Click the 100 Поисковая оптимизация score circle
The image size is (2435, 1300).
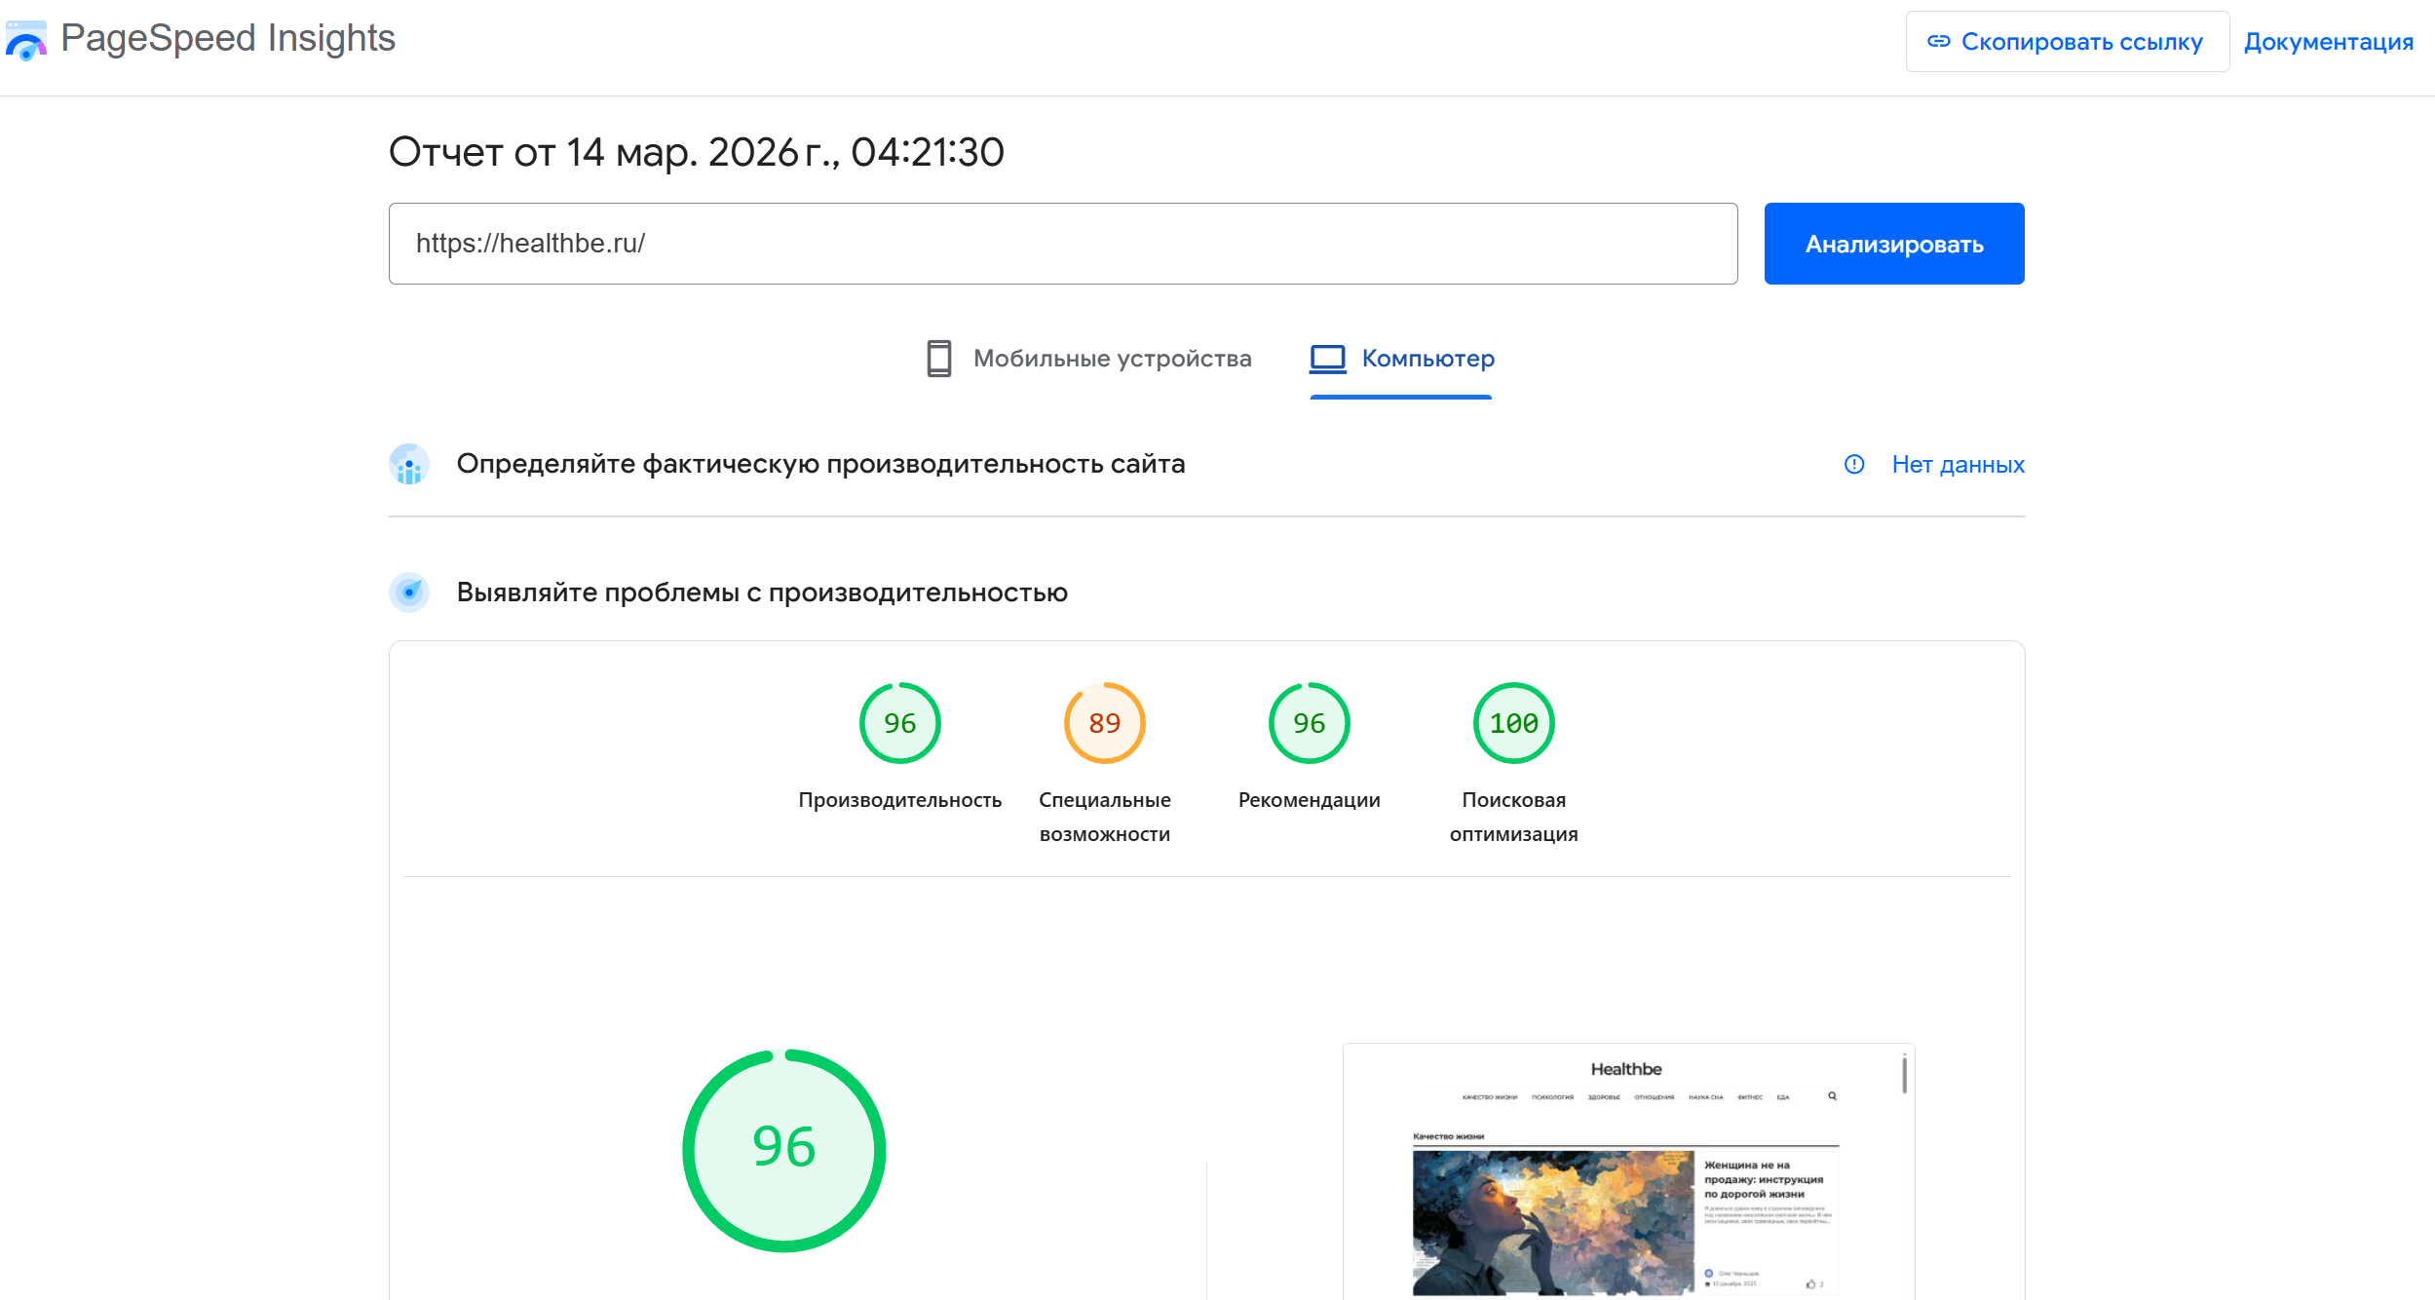(x=1512, y=722)
